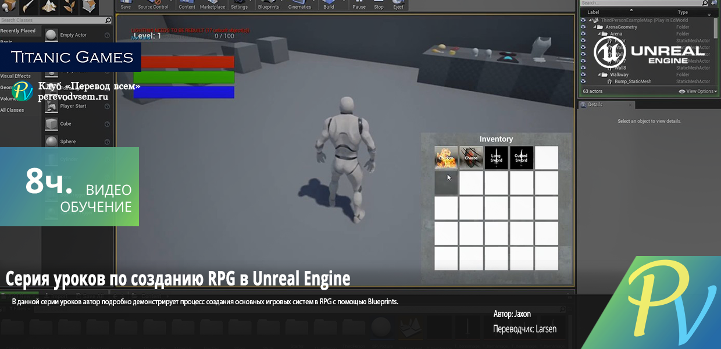
Task: Select the Cube class icon
Action: click(51, 124)
